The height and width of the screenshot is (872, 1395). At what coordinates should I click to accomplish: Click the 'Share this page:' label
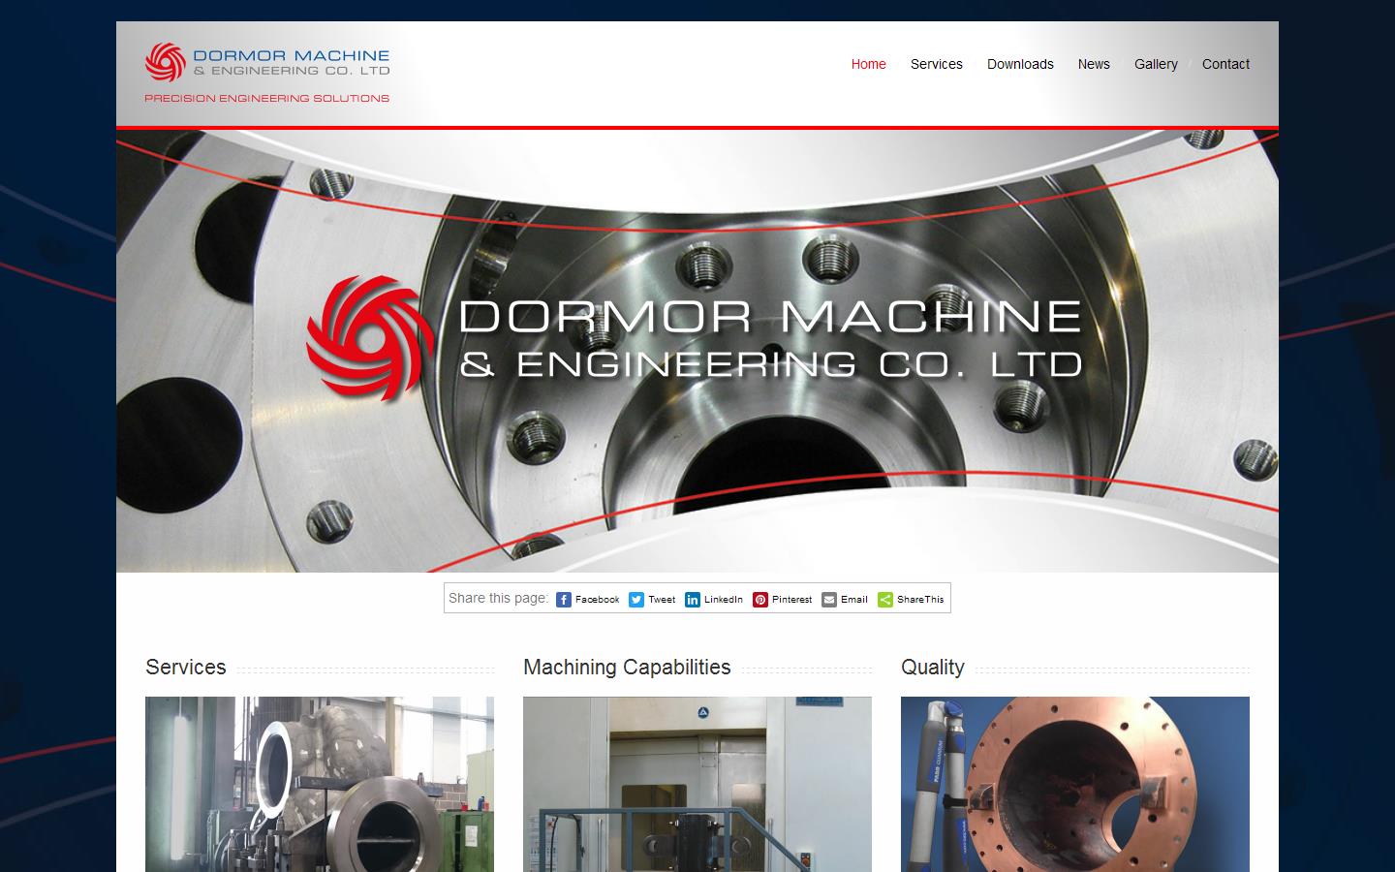point(498,598)
